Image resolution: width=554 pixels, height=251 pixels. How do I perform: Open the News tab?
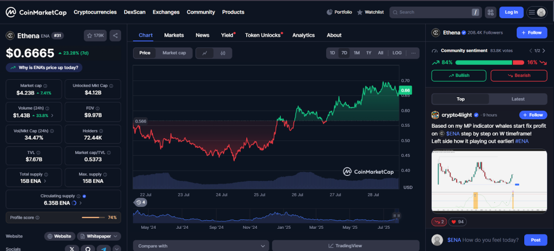click(x=202, y=35)
